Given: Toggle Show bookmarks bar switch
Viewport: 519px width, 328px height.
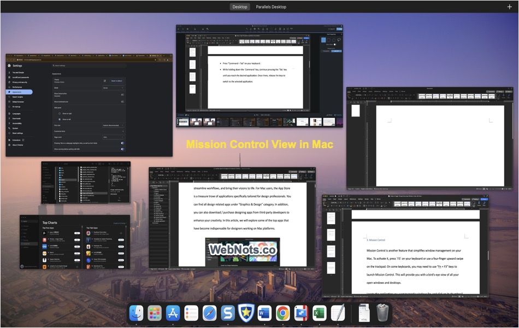Looking at the screenshot, I should (122, 102).
